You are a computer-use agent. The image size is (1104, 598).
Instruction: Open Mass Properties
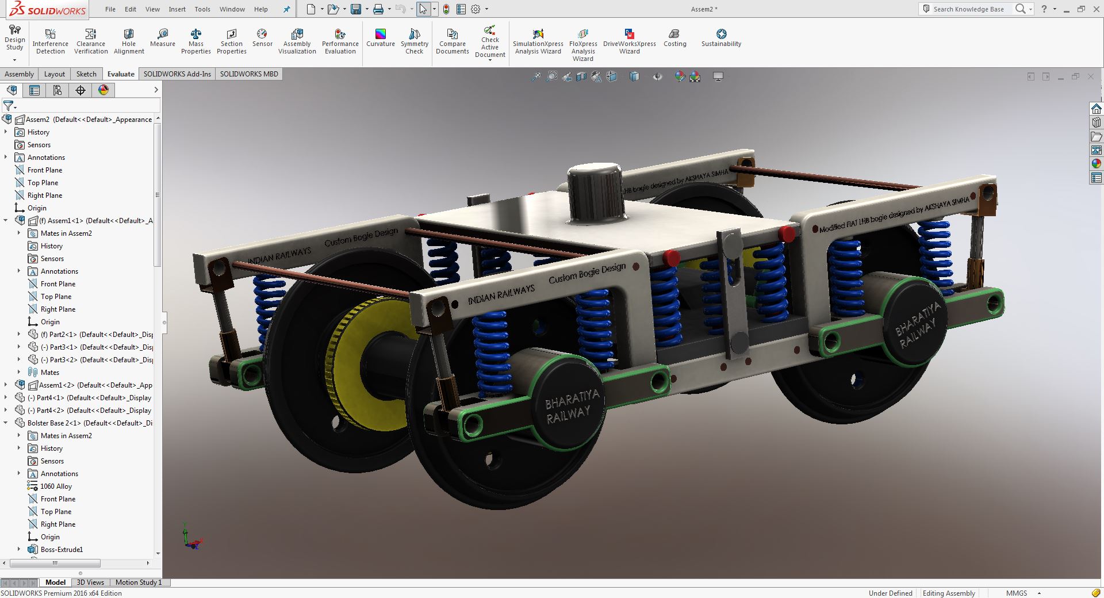click(196, 41)
